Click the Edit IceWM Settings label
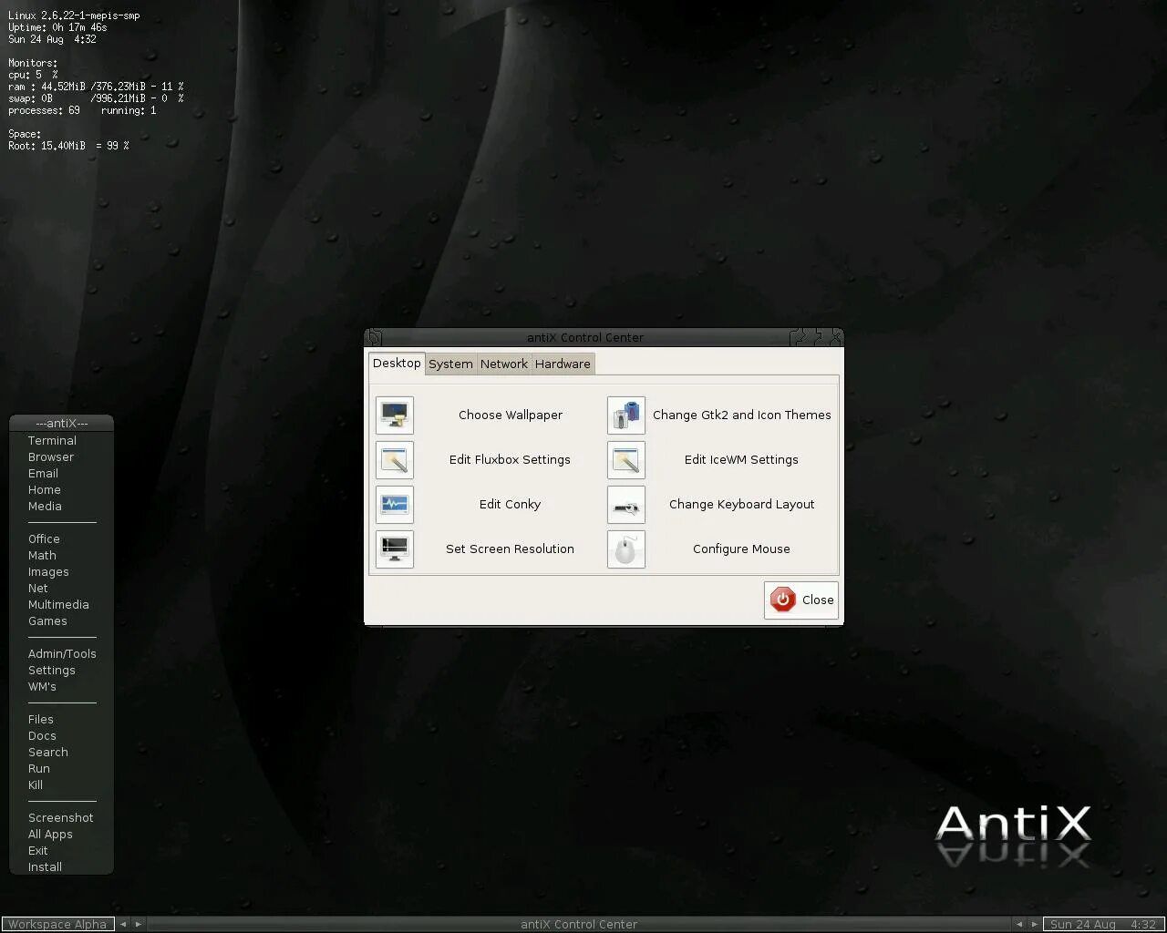Viewport: 1167px width, 933px height. coord(741,460)
